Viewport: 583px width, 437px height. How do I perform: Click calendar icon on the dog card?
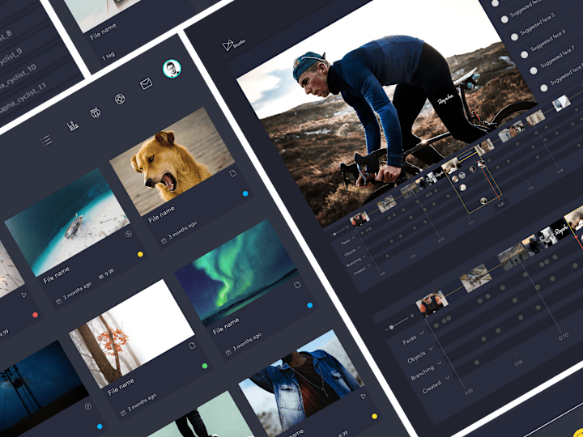(x=164, y=241)
